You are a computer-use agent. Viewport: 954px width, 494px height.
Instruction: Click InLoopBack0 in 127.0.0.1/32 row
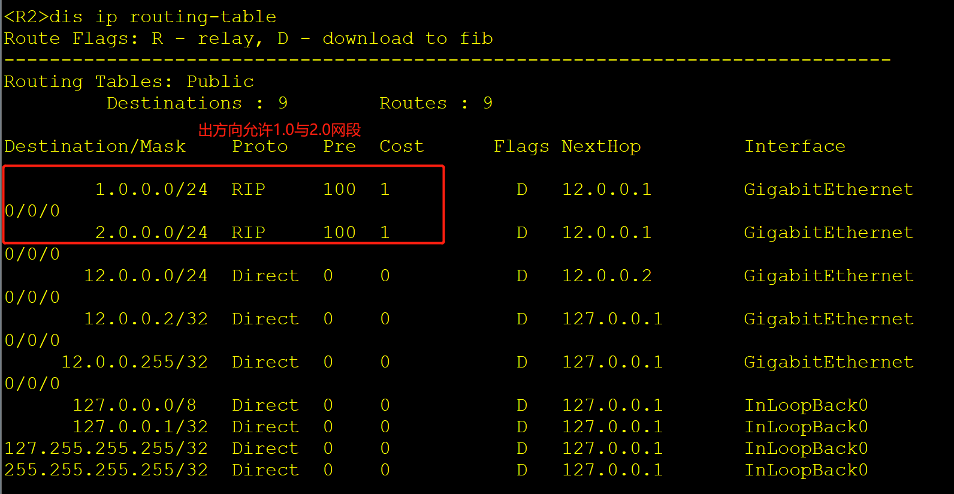pos(806,427)
